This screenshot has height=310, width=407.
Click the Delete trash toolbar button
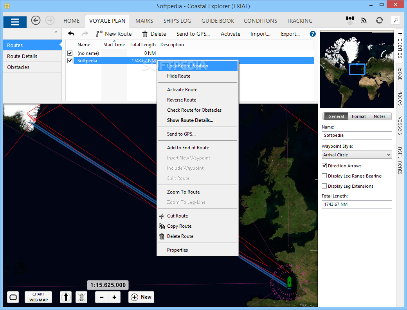[154, 34]
